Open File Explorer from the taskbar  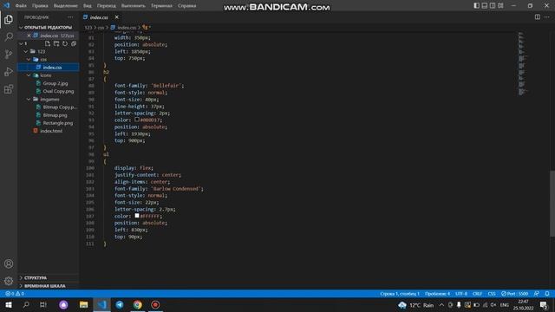83,304
